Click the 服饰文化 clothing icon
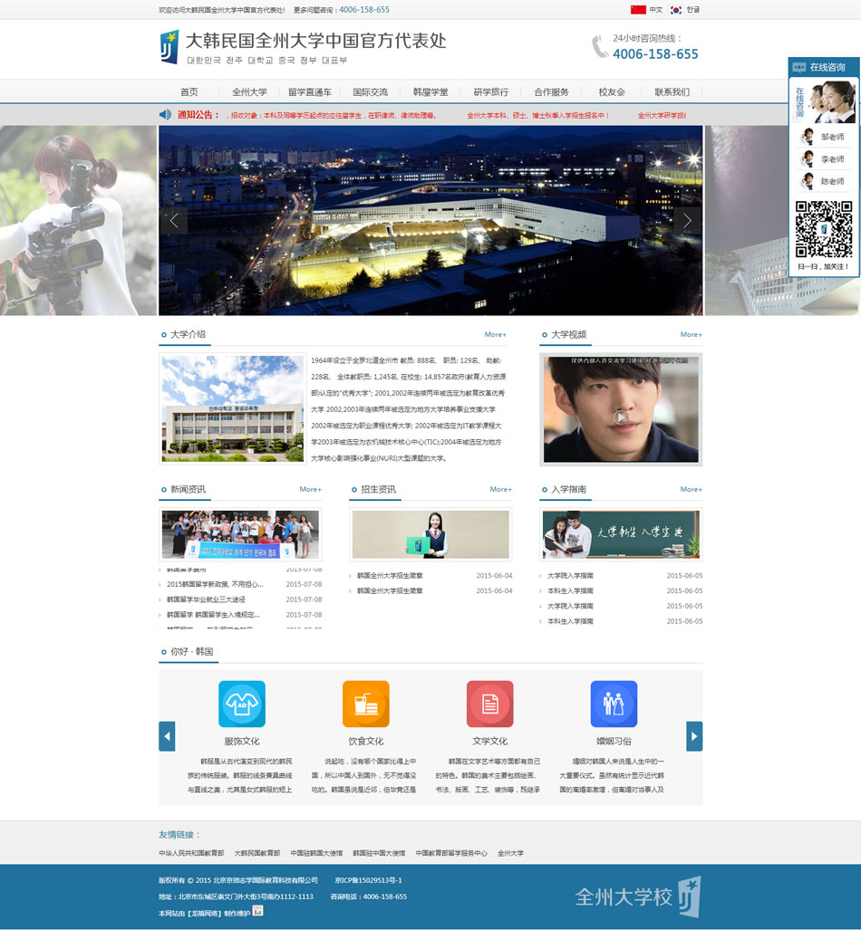This screenshot has height=930, width=861. click(242, 704)
